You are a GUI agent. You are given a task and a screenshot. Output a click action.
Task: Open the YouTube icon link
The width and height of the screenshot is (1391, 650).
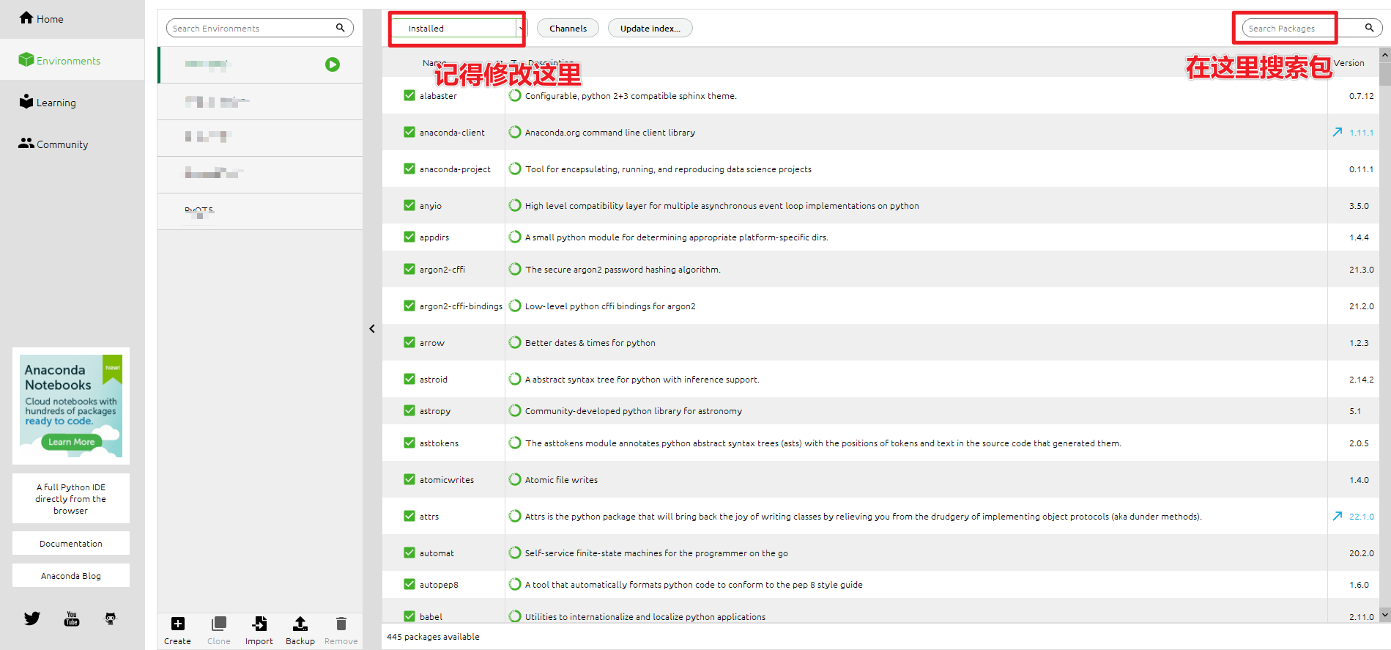point(72,618)
